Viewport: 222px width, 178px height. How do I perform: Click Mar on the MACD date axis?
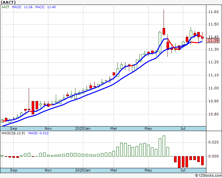point(114,170)
